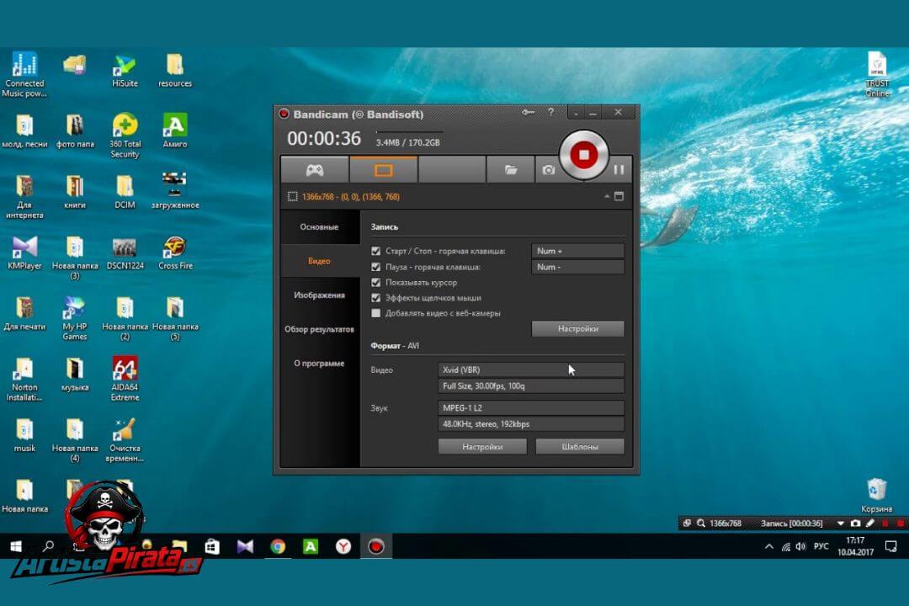The height and width of the screenshot is (606, 909).
Task: Click the Xvid (VBR) codec field
Action: pyautogui.click(x=531, y=369)
